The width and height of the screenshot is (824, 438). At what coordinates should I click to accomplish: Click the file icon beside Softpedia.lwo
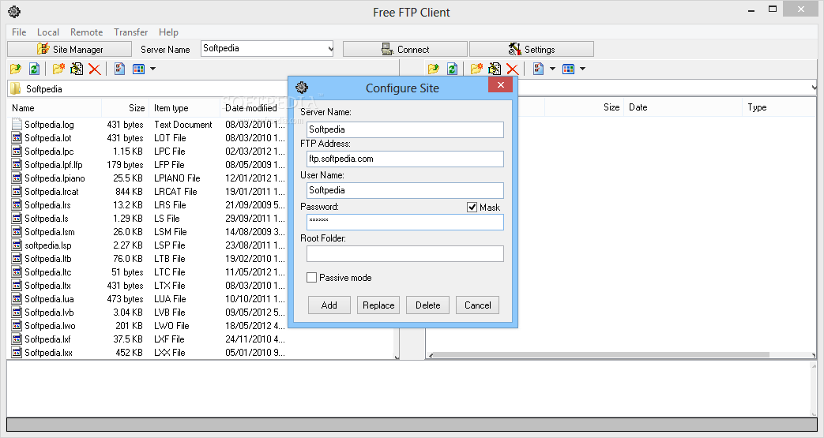[x=17, y=326]
